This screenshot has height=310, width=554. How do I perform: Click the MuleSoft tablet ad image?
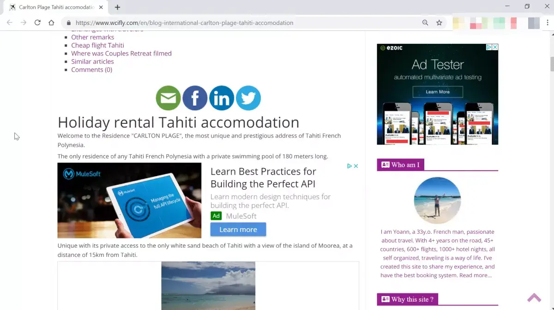[x=129, y=201]
